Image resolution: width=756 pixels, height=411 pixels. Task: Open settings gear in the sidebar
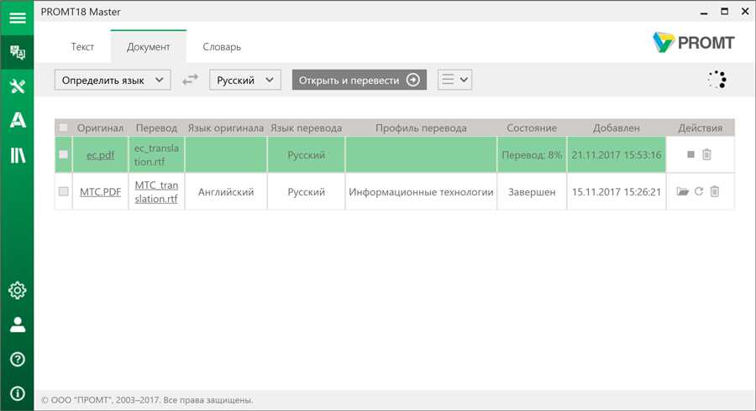point(18,290)
